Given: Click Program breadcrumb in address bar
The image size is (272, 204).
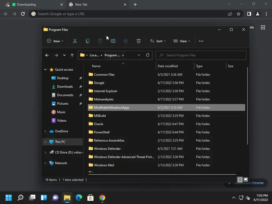Looking at the screenshot, I should click(x=112, y=55).
